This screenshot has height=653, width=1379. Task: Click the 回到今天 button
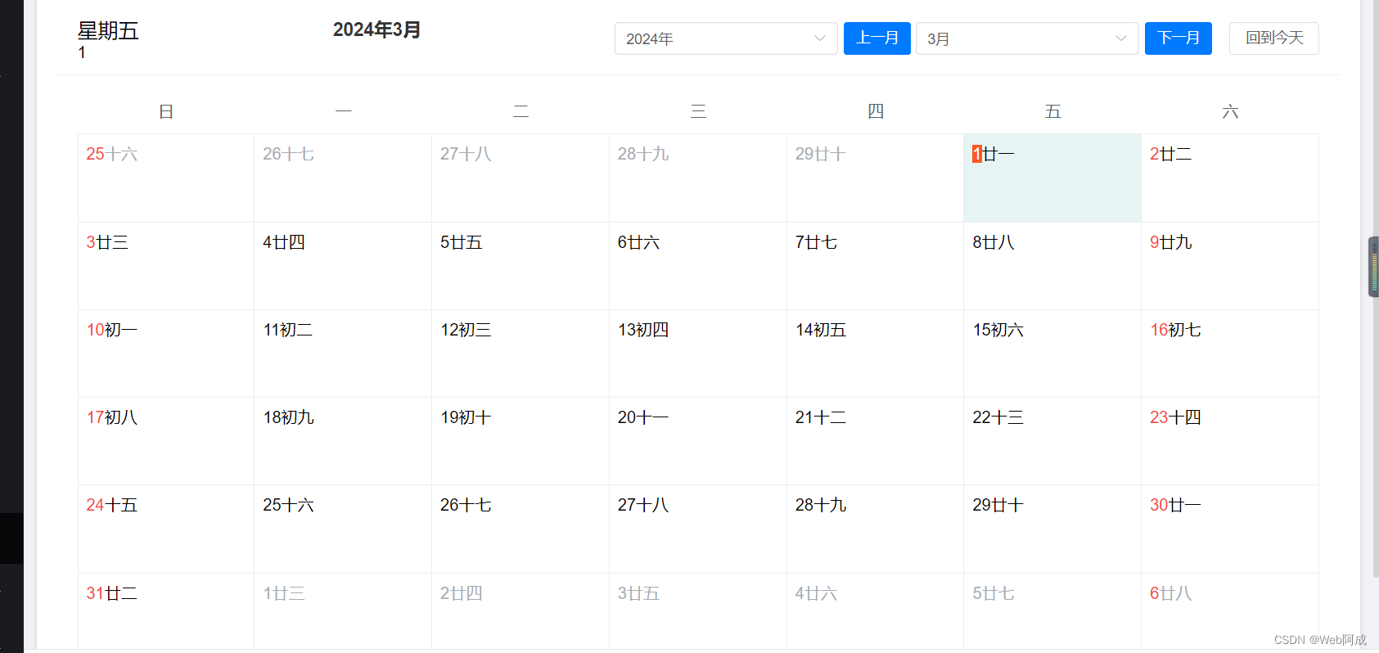(1274, 38)
